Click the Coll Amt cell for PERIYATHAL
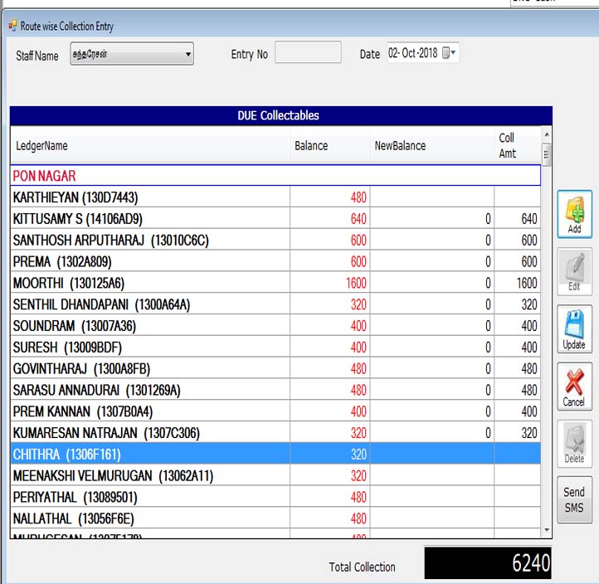The image size is (599, 584). coord(518,497)
